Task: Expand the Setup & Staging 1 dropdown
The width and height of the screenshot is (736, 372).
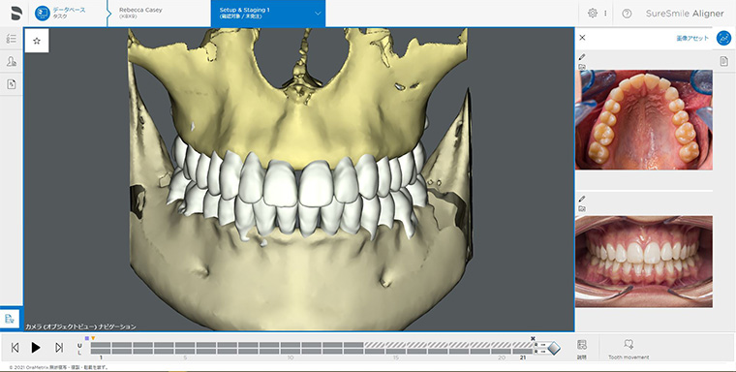Action: pyautogui.click(x=318, y=14)
